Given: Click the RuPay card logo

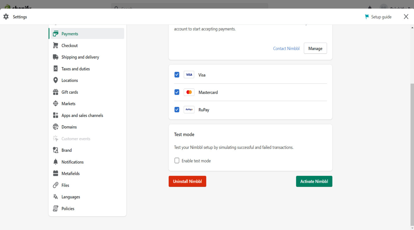Looking at the screenshot, I should coord(189,110).
